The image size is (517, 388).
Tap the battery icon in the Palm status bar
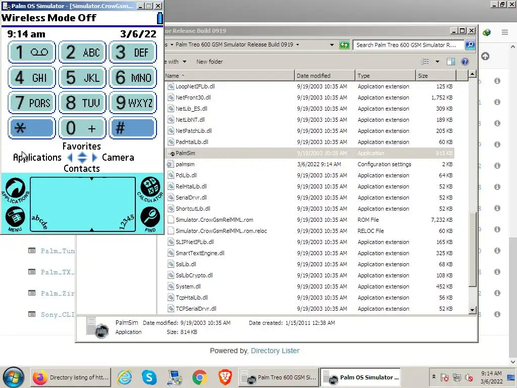[x=160, y=18]
